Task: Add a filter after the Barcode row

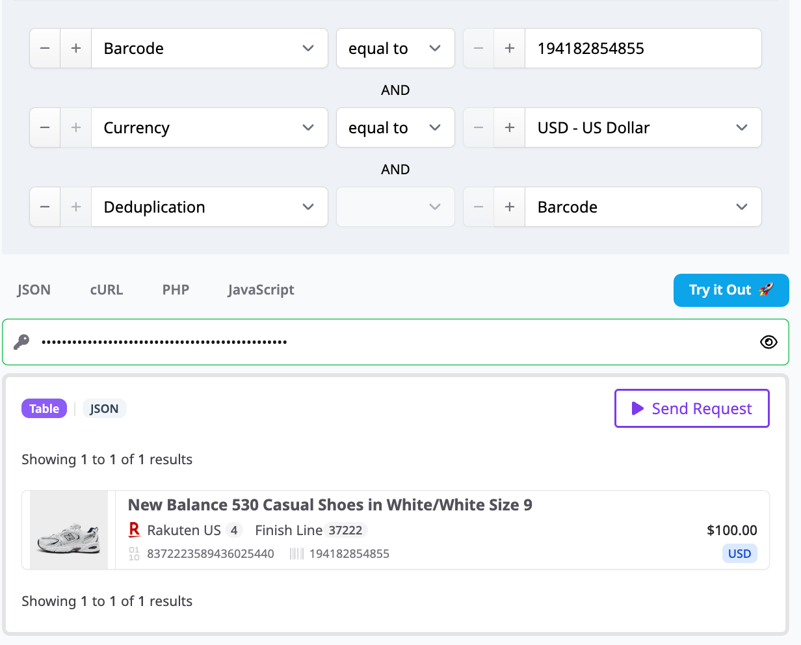Action: (76, 48)
